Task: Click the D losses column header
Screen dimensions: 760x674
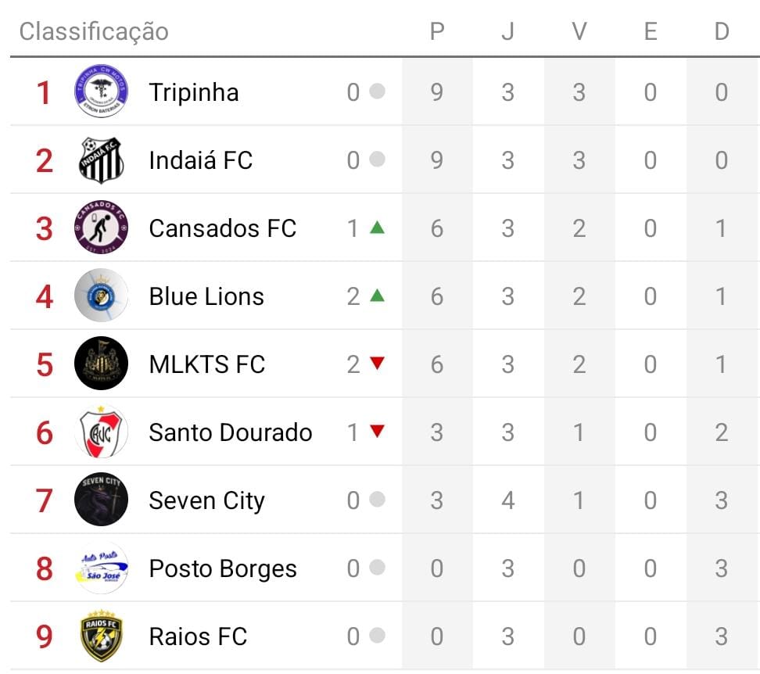Action: coord(721,31)
